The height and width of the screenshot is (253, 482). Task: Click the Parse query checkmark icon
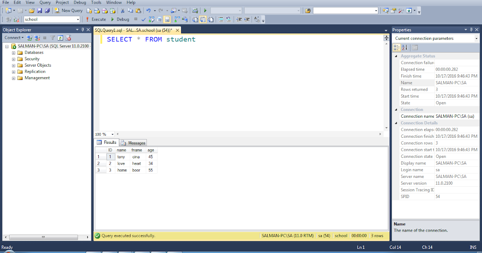[x=143, y=19]
